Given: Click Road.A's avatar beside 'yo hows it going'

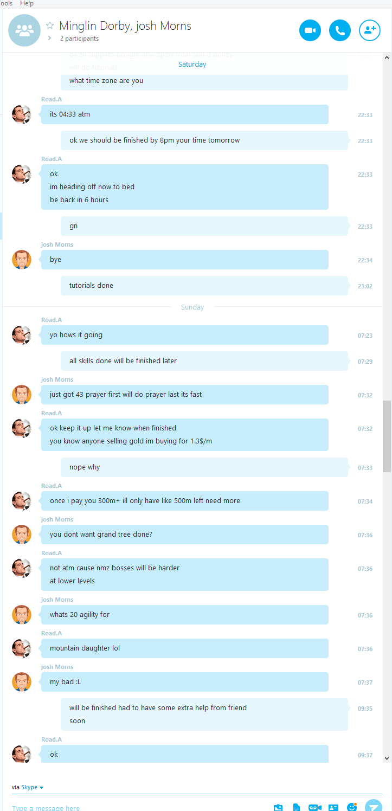Looking at the screenshot, I should 22,335.
